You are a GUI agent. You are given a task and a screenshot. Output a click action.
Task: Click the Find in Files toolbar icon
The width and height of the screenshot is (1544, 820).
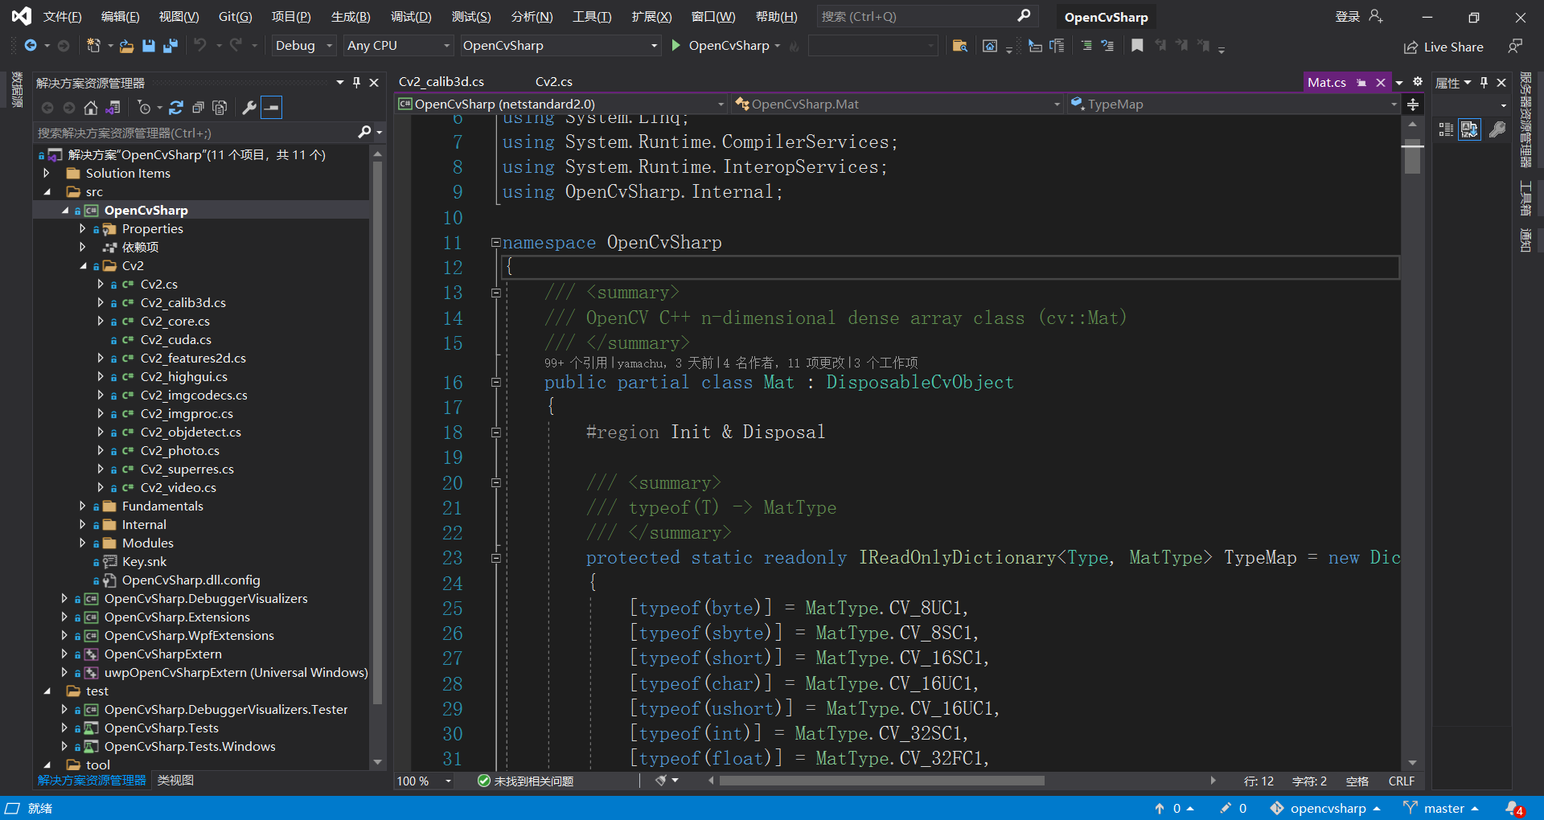point(959,46)
